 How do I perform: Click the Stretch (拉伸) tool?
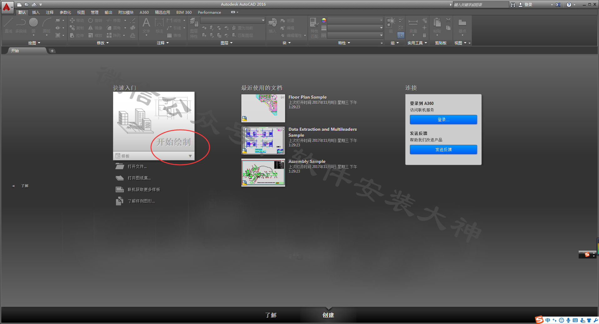[x=77, y=36]
